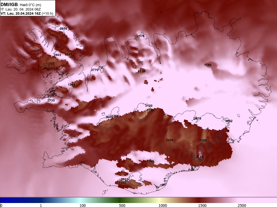Click the 1132 height label
Image resolution: width=277 pixels, height=208 pixels.
pyautogui.click(x=150, y=110)
